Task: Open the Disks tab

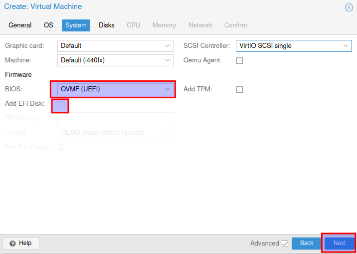Action: point(106,25)
